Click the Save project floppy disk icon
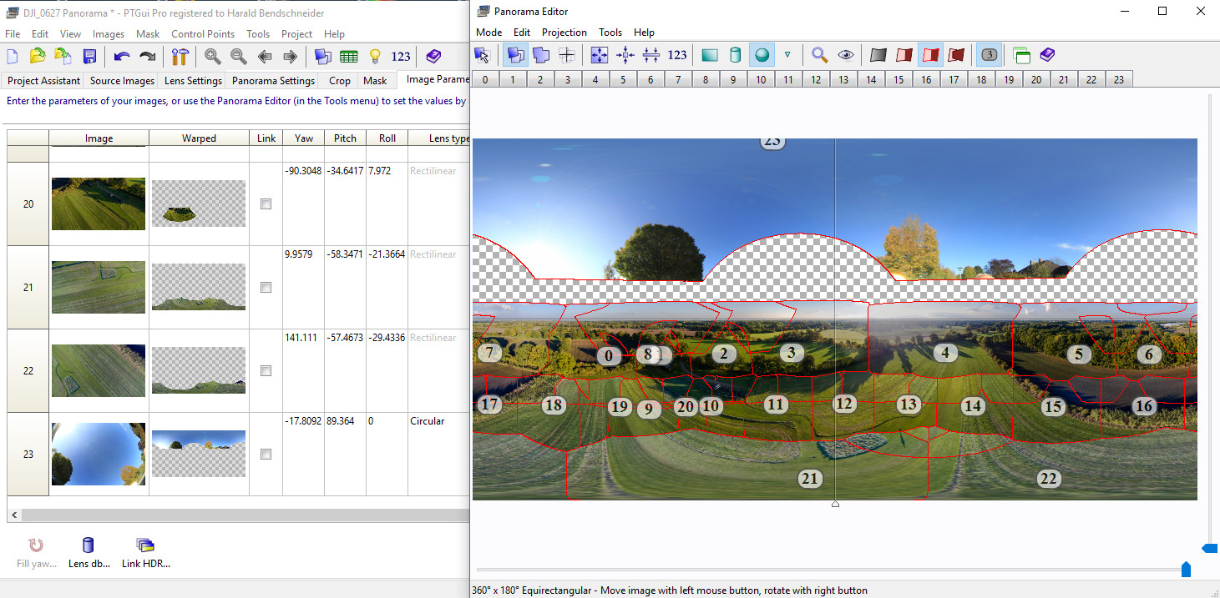The height and width of the screenshot is (598, 1220). (x=89, y=57)
